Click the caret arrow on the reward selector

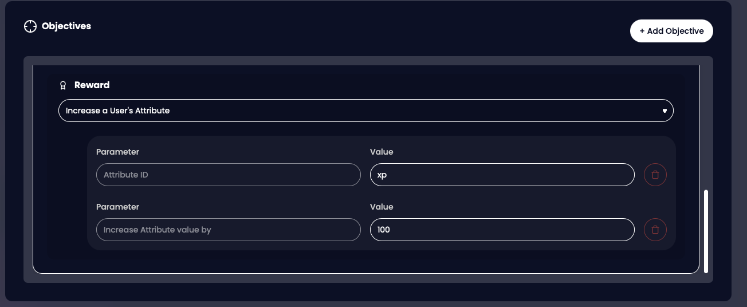pos(665,111)
